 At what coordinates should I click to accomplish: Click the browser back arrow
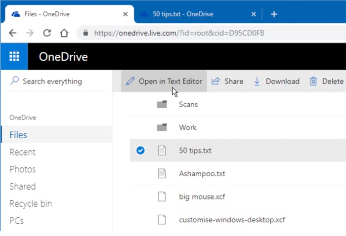12,33
